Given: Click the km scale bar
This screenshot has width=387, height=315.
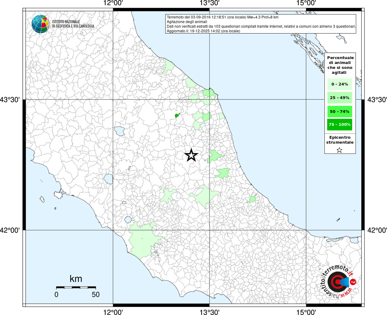Looking at the screenshot, I should pos(76,287).
